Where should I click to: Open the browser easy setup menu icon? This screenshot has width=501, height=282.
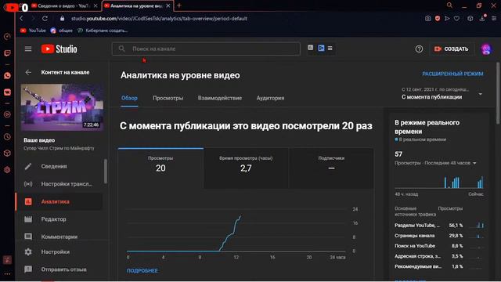point(494,19)
